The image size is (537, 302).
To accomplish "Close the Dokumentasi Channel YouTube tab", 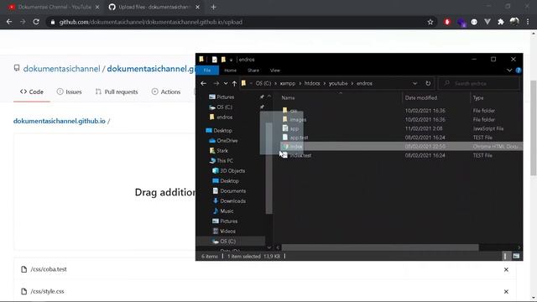I will click(x=97, y=7).
